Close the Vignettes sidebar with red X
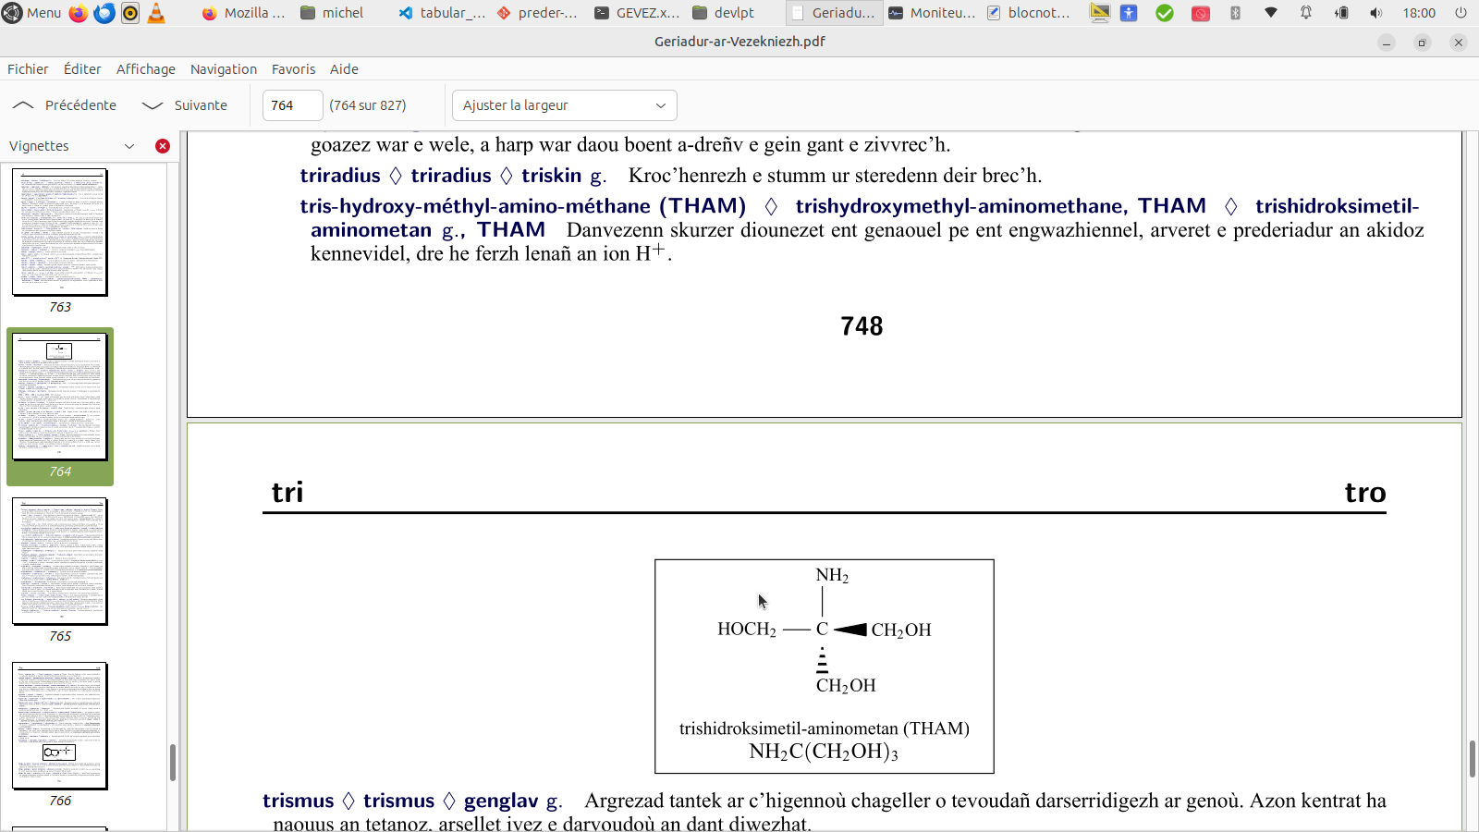 163,146
